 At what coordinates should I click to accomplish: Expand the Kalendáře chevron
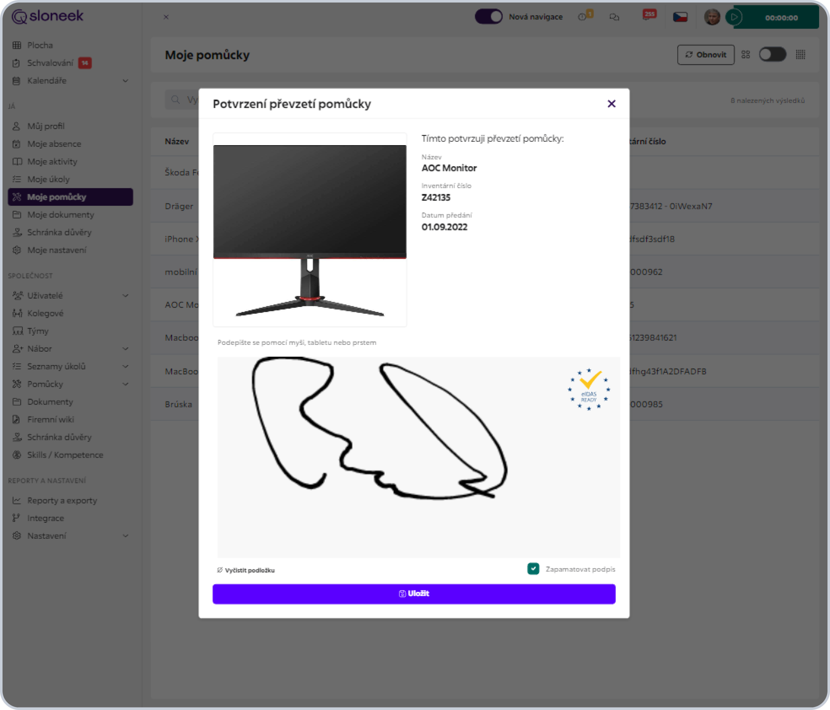point(125,80)
